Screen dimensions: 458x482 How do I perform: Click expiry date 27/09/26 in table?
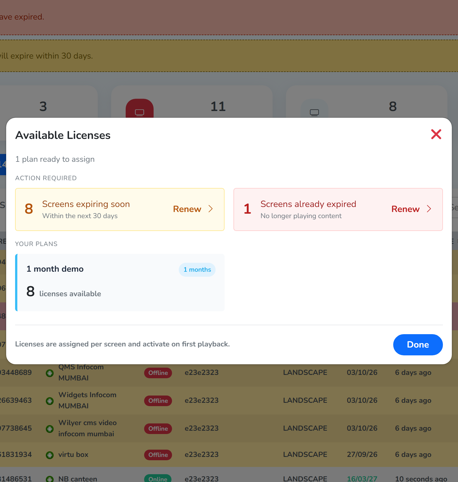(x=362, y=455)
